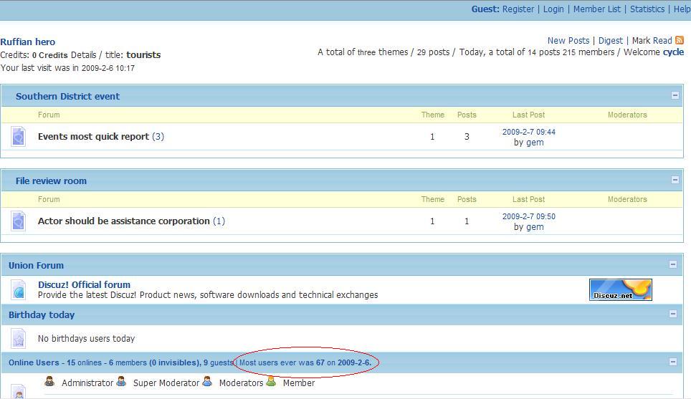
Task: Click the Moderators legend icon
Action: (x=207, y=382)
